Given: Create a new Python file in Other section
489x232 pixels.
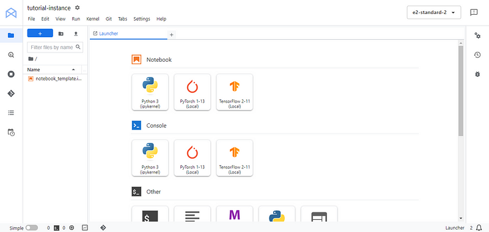Looking at the screenshot, I should [x=277, y=214].
